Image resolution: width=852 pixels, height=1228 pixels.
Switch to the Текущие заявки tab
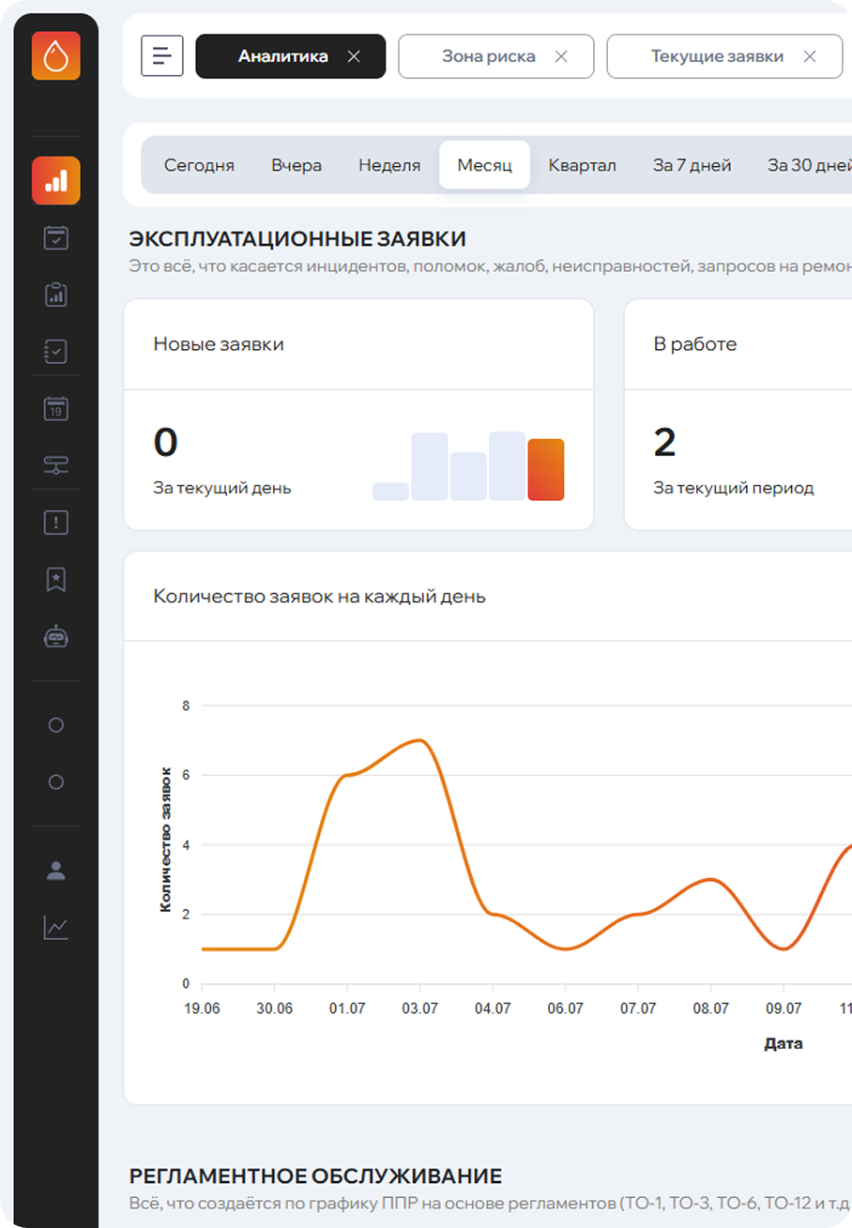click(717, 56)
